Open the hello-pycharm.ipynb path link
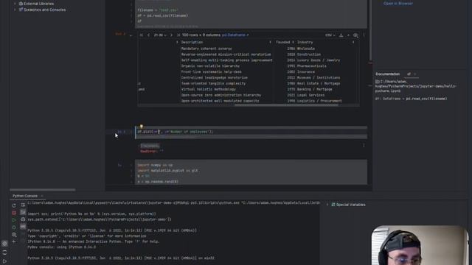The height and width of the screenshot is (265, 472). point(415,86)
